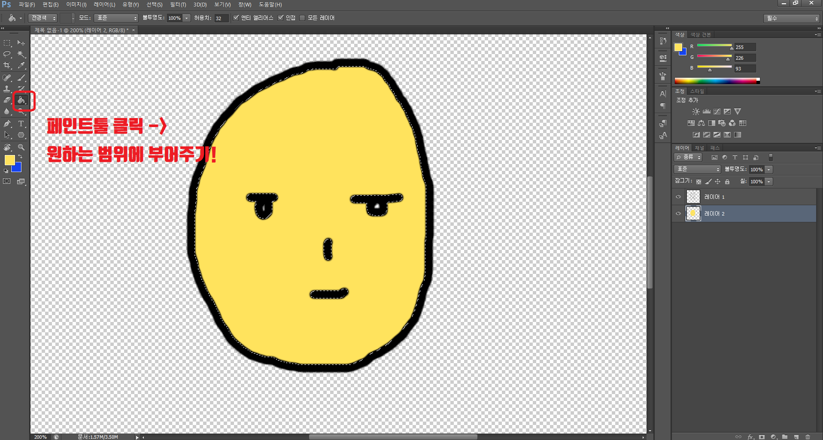Open the layer style fx menu
The width and height of the screenshot is (823, 440).
click(x=750, y=437)
